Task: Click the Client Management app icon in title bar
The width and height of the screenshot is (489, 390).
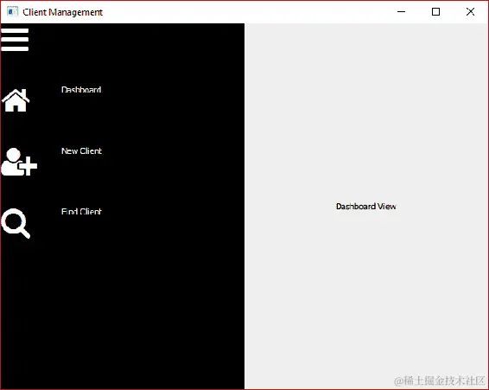Action: [12, 12]
